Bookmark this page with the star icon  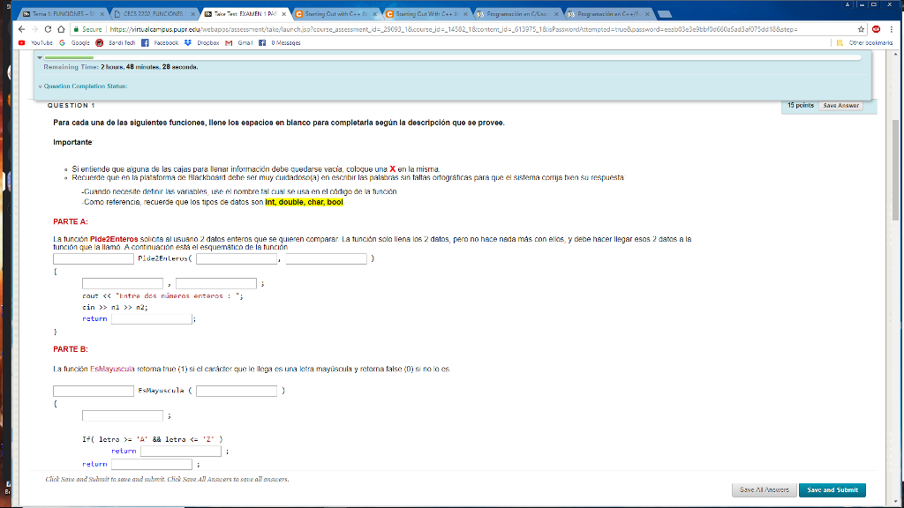[862, 29]
